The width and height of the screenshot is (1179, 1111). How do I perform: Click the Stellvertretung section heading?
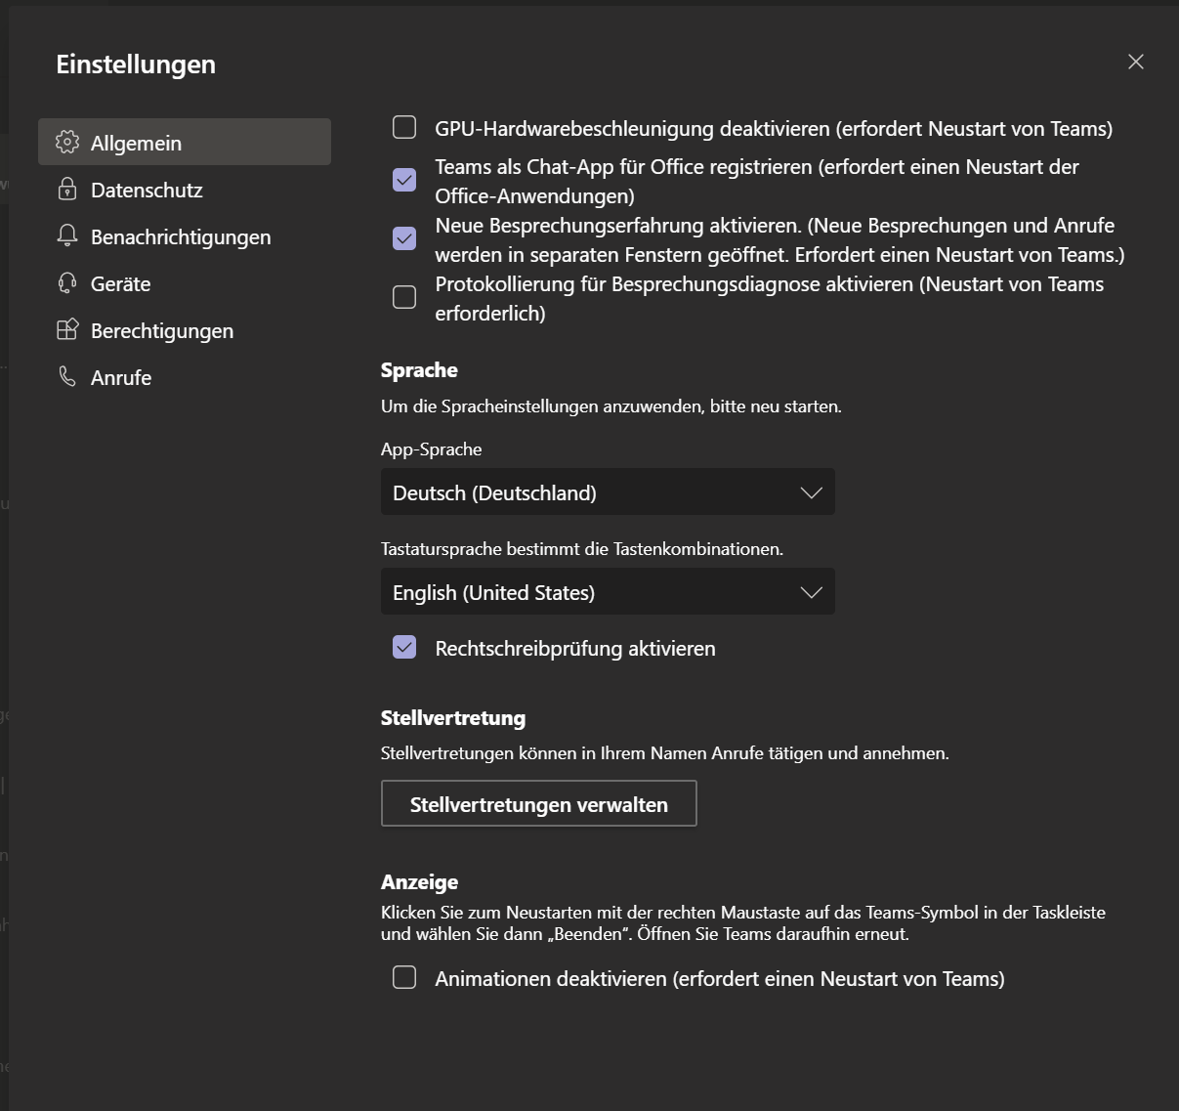coord(453,718)
